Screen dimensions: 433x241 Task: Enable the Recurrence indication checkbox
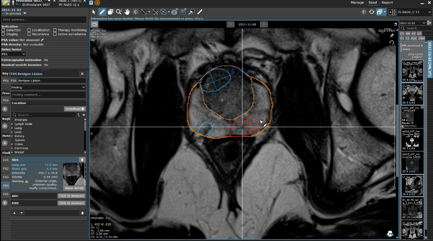point(29,34)
